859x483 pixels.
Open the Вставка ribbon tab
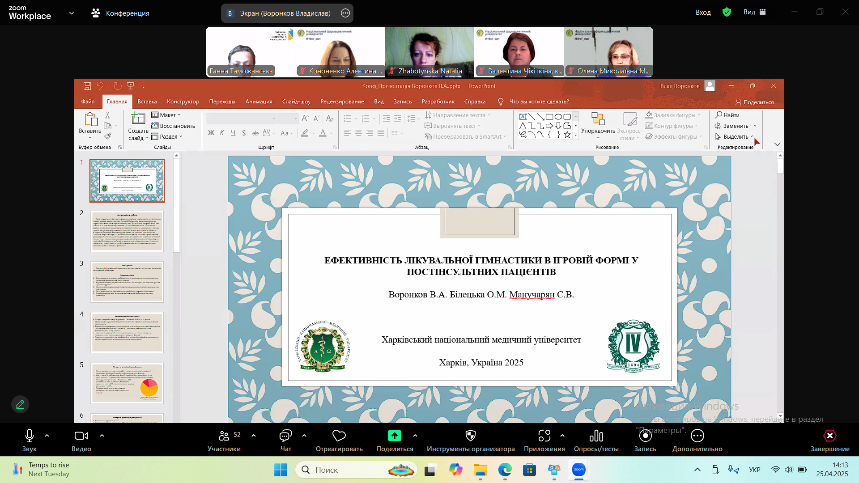tap(147, 102)
